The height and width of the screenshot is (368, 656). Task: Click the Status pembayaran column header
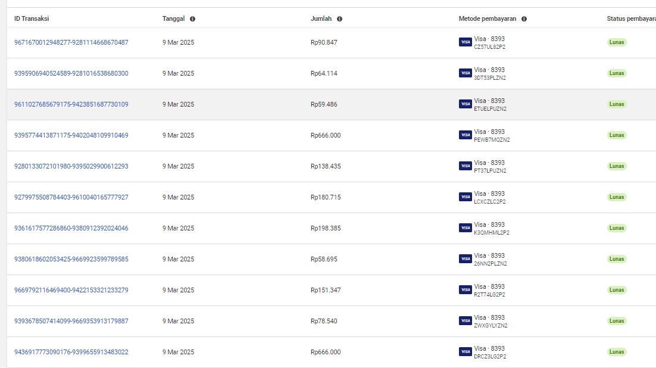coord(631,18)
